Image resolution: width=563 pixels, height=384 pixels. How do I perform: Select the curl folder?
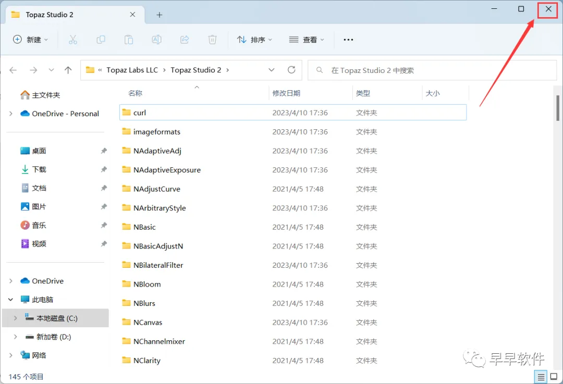pyautogui.click(x=293, y=113)
